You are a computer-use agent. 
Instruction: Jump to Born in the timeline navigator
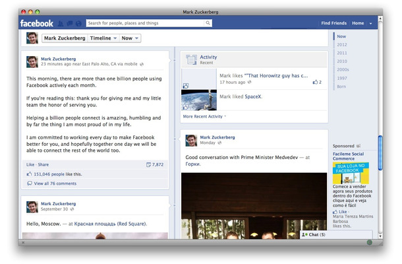pos(341,86)
